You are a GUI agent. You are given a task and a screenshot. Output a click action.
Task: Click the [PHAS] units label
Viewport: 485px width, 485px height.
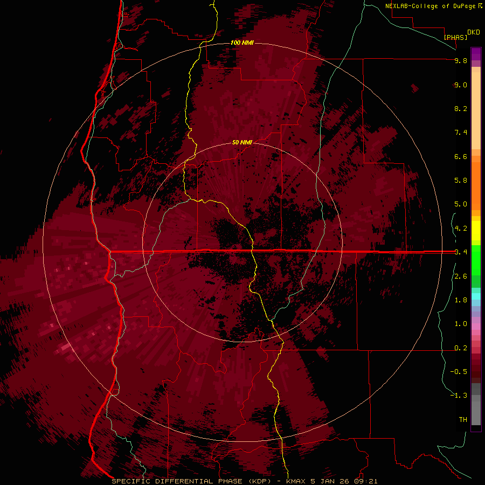[455, 37]
